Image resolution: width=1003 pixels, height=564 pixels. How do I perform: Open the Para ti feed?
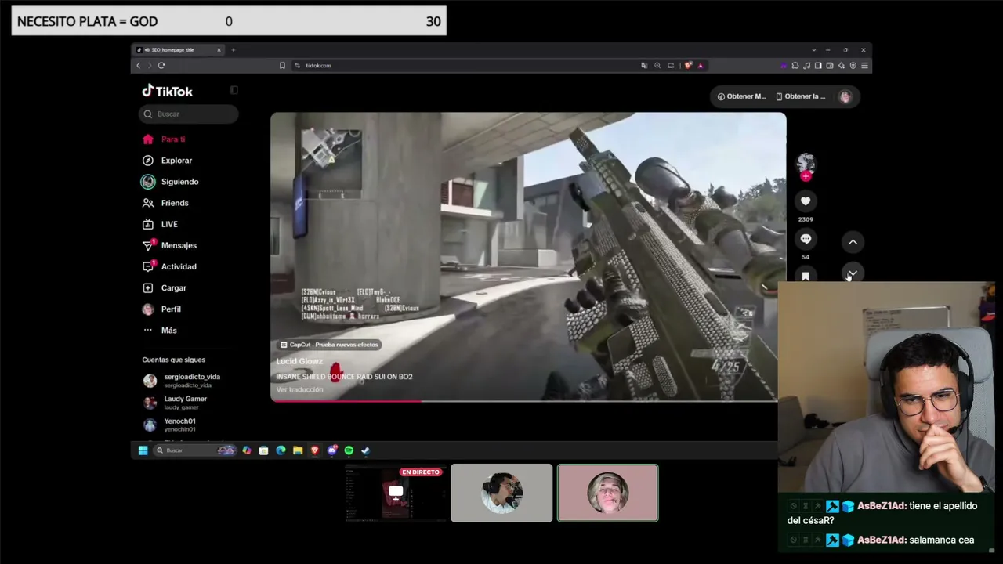[x=165, y=139]
